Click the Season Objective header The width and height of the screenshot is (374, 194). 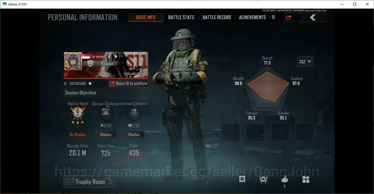pos(81,93)
